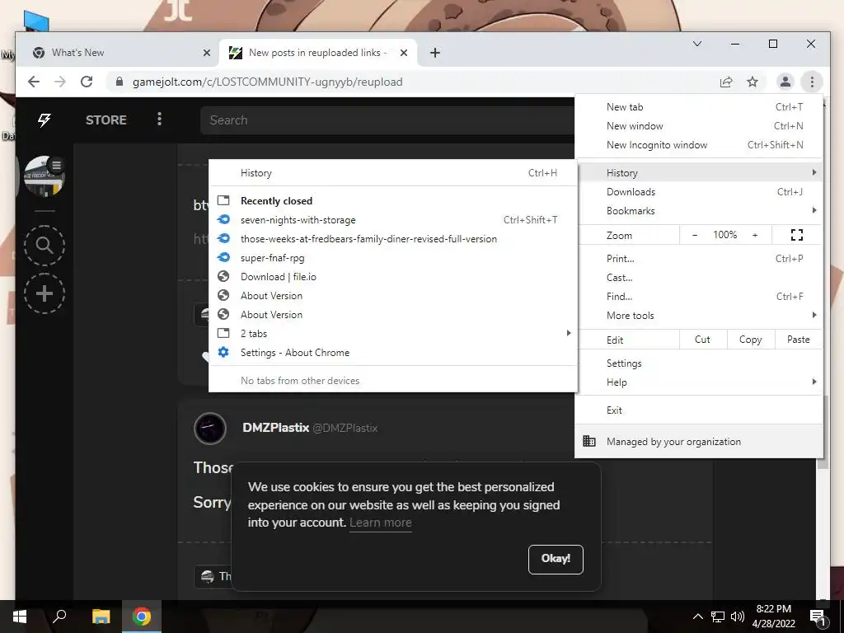Open File Explorer from taskbar
The image size is (844, 633).
101,617
